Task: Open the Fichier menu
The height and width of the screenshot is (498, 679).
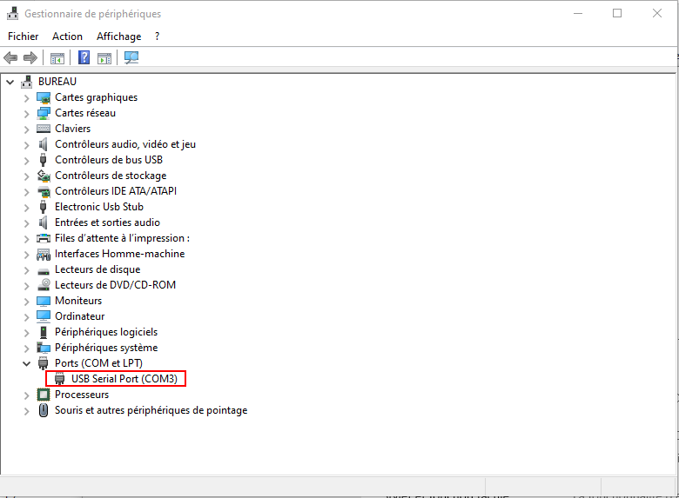Action: [23, 37]
